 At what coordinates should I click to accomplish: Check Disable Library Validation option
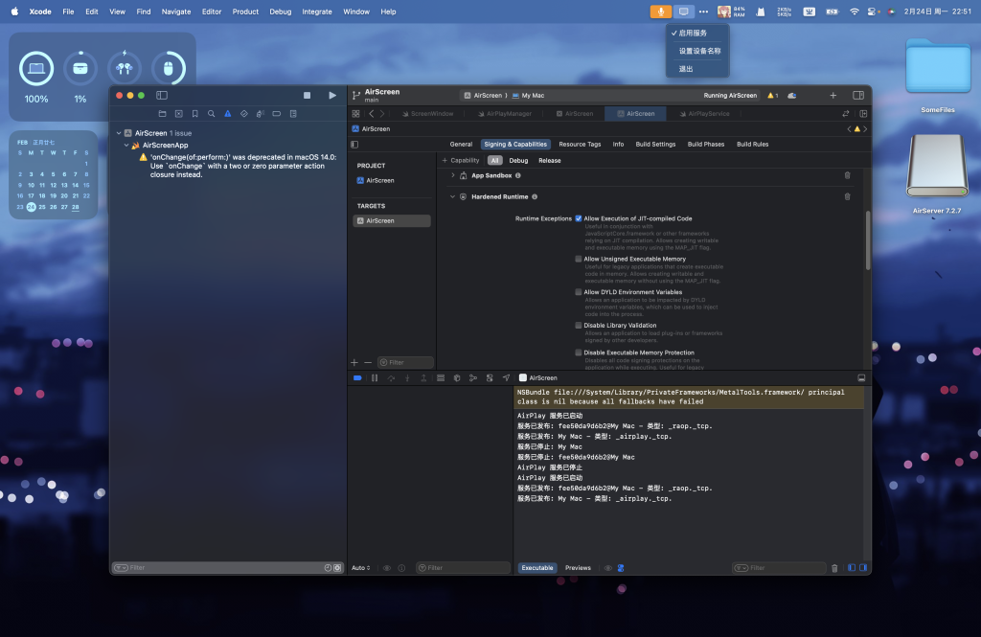pyautogui.click(x=579, y=326)
